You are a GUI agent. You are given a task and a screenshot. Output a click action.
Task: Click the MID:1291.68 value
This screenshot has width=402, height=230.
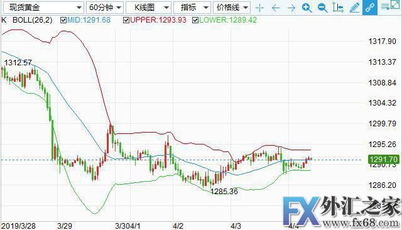pyautogui.click(x=89, y=20)
